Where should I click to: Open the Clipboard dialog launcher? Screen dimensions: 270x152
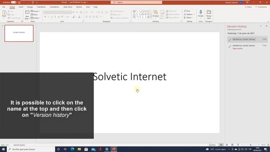[22, 22]
